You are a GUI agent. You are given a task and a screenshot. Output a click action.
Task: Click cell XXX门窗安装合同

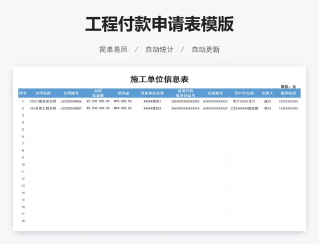point(43,101)
